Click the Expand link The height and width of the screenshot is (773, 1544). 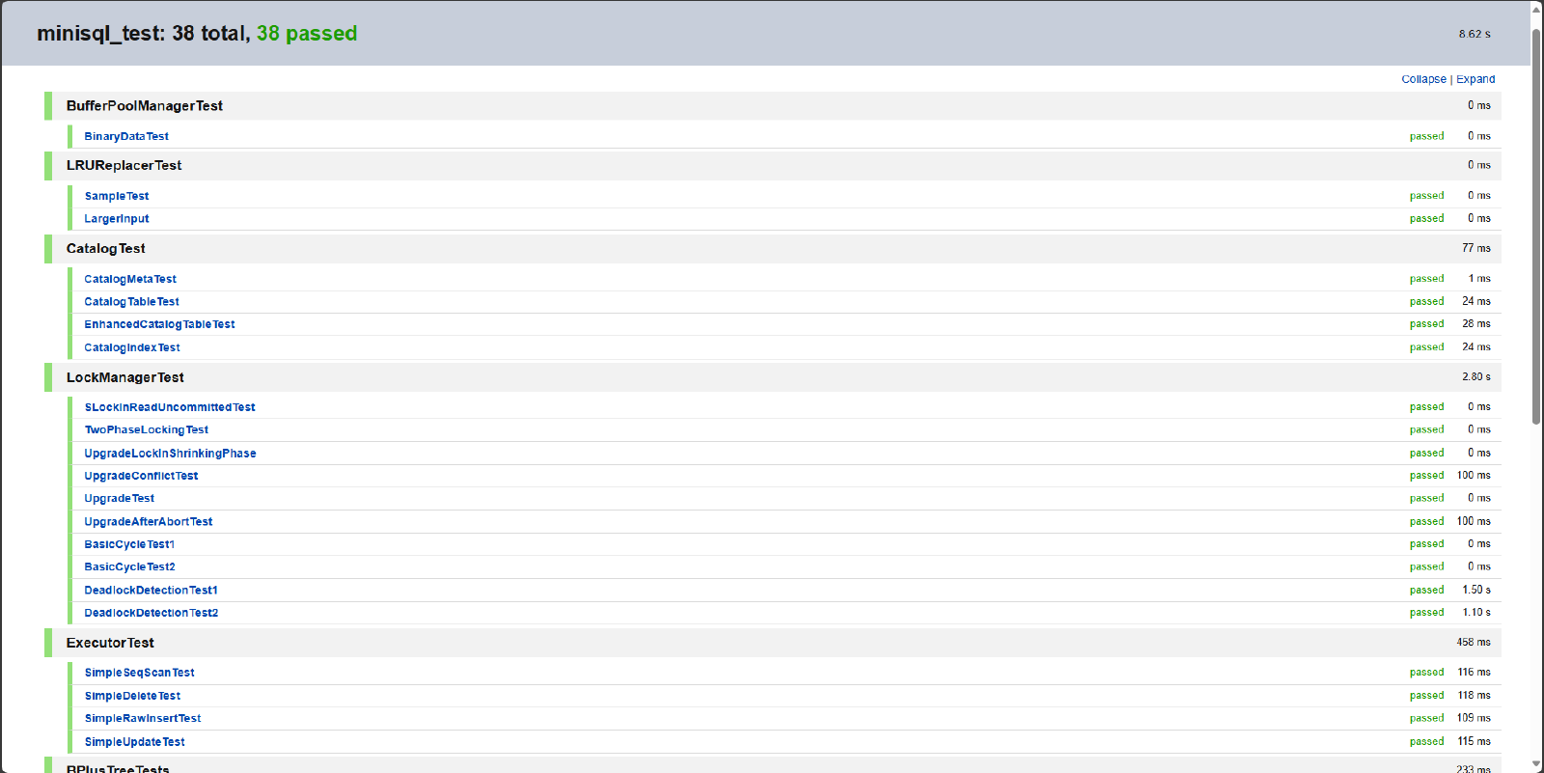coord(1475,79)
